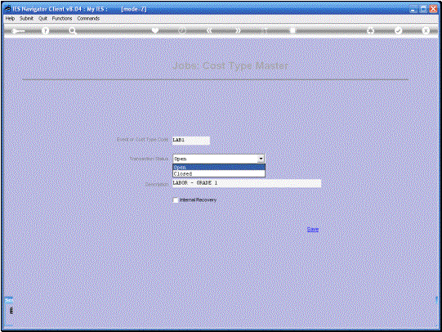Click the double left arrow icon
Viewport: 442px width, 332px height.
[209, 30]
